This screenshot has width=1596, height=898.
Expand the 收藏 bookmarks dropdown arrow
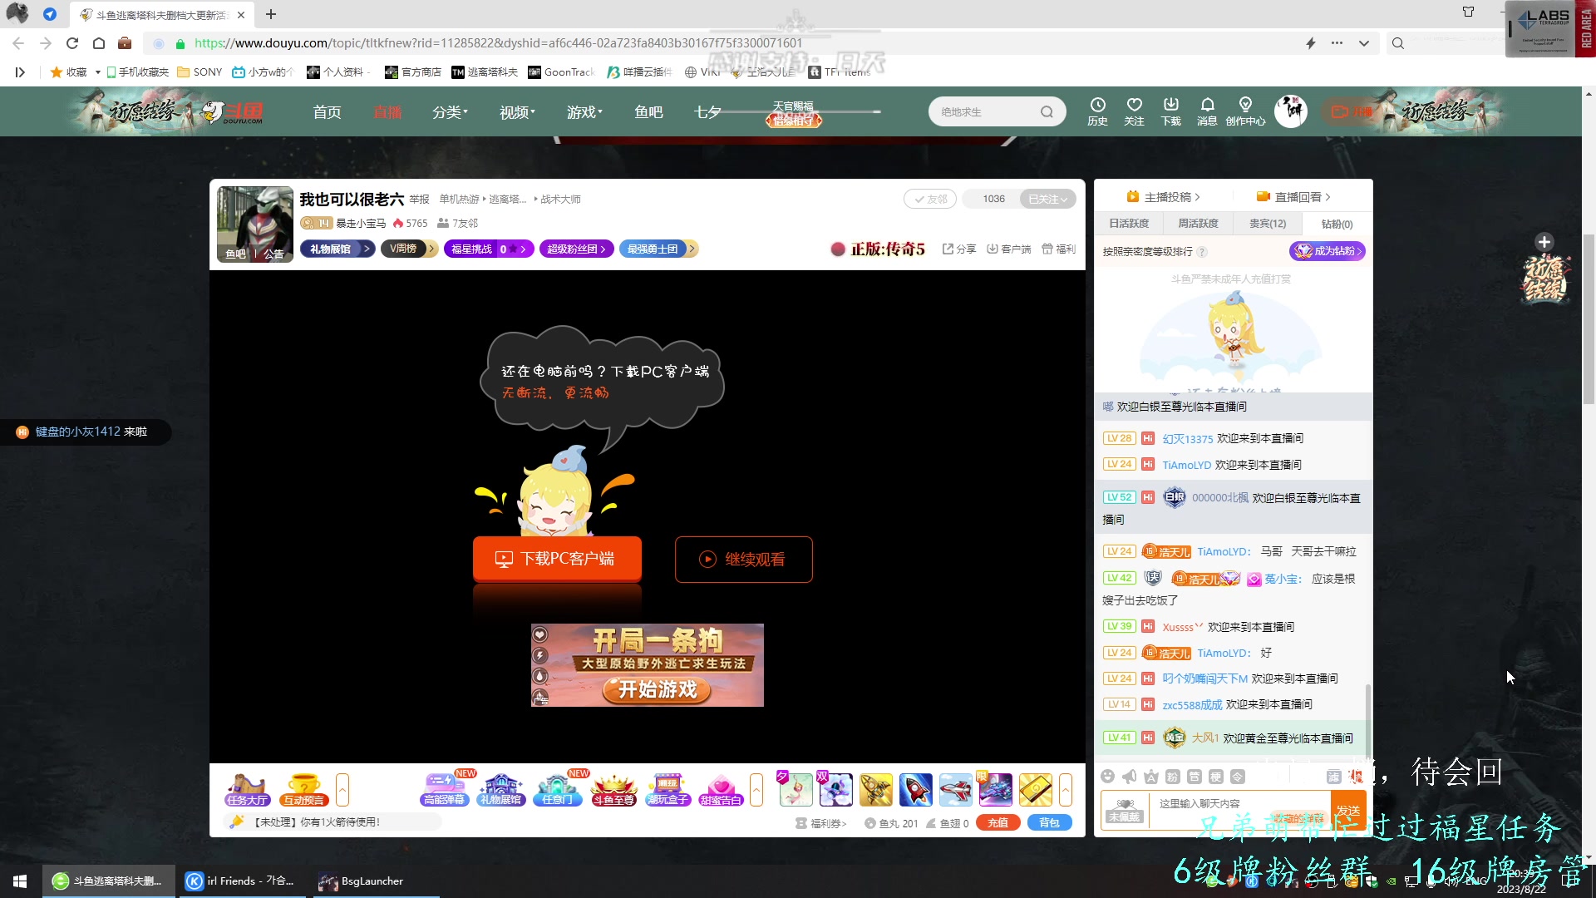[x=98, y=72]
